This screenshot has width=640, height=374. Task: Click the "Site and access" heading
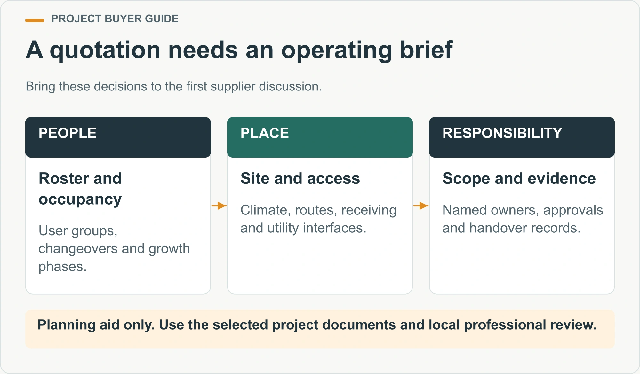[300, 178]
